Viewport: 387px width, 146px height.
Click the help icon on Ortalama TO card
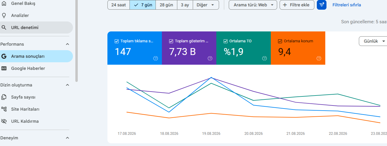coord(264,58)
